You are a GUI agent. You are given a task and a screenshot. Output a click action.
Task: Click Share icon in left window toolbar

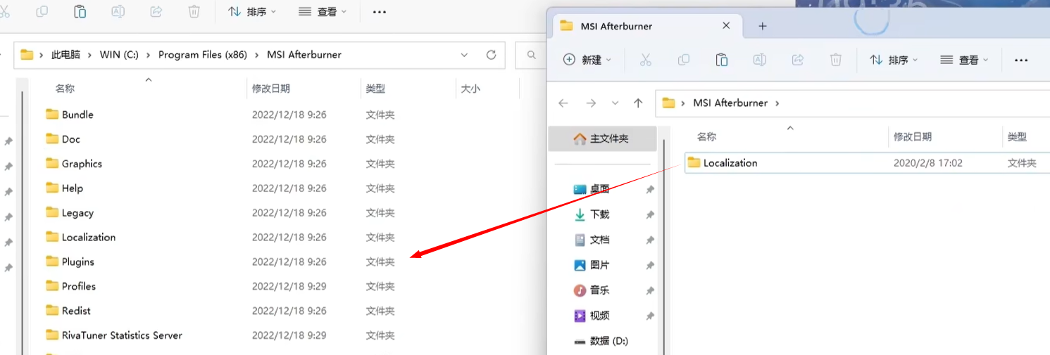tap(156, 11)
